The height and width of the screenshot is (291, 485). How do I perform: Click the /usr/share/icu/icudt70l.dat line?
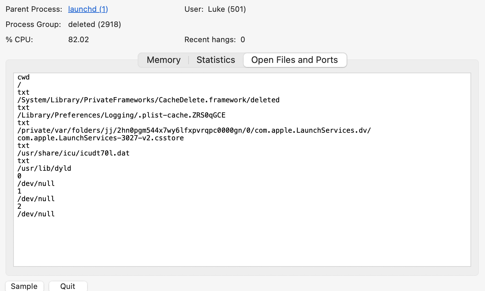73,153
